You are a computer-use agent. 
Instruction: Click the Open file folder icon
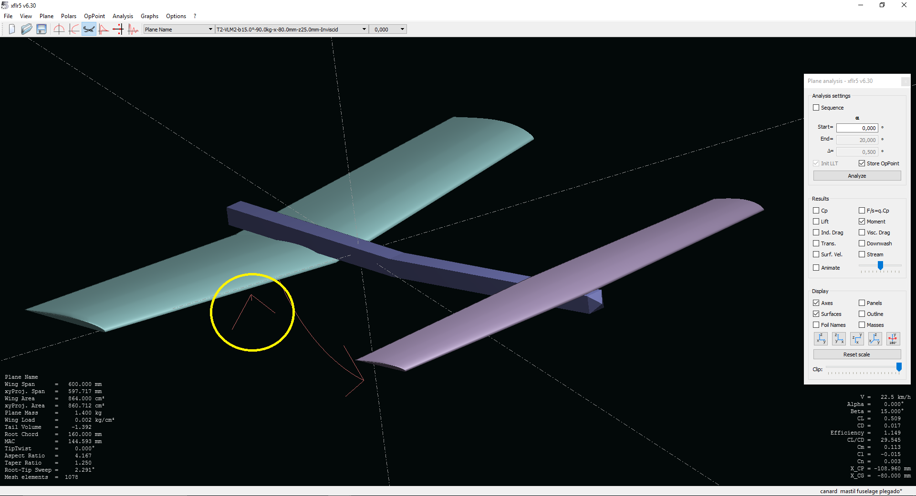27,30
